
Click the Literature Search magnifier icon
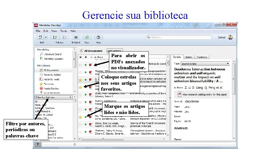click(x=41, y=54)
